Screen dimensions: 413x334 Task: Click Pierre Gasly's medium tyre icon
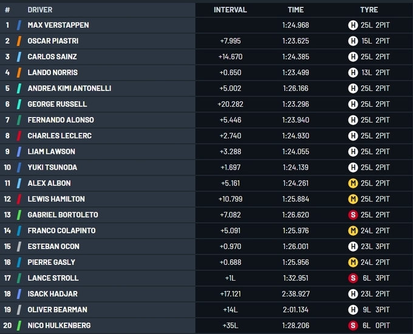352,262
